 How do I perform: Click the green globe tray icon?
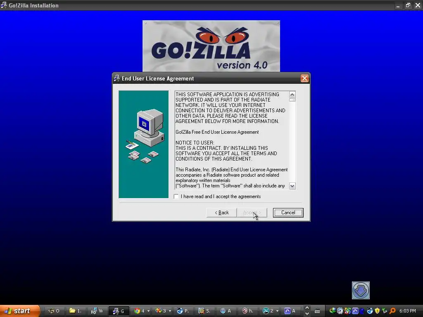pyautogui.click(x=333, y=311)
